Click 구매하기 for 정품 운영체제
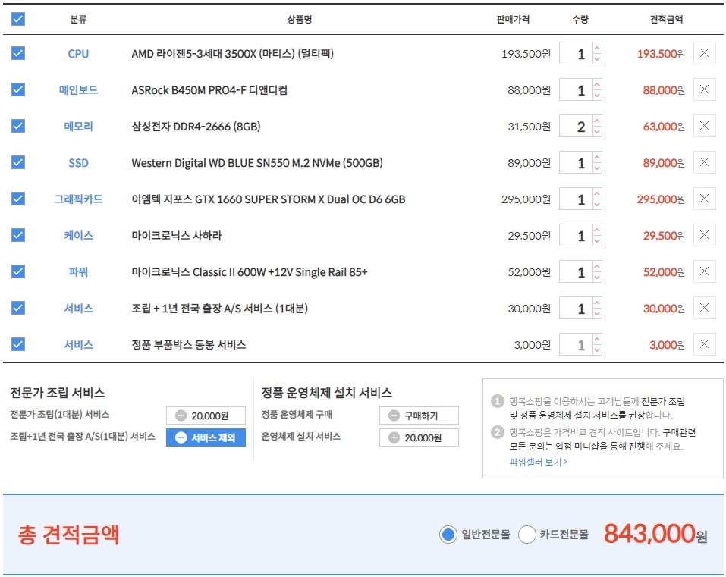726x577 pixels. tap(419, 416)
